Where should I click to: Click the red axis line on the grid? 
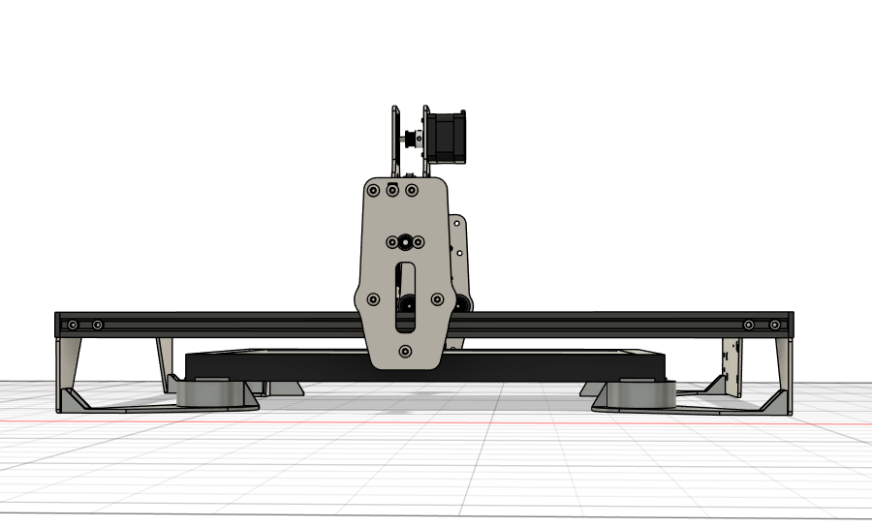(436, 422)
